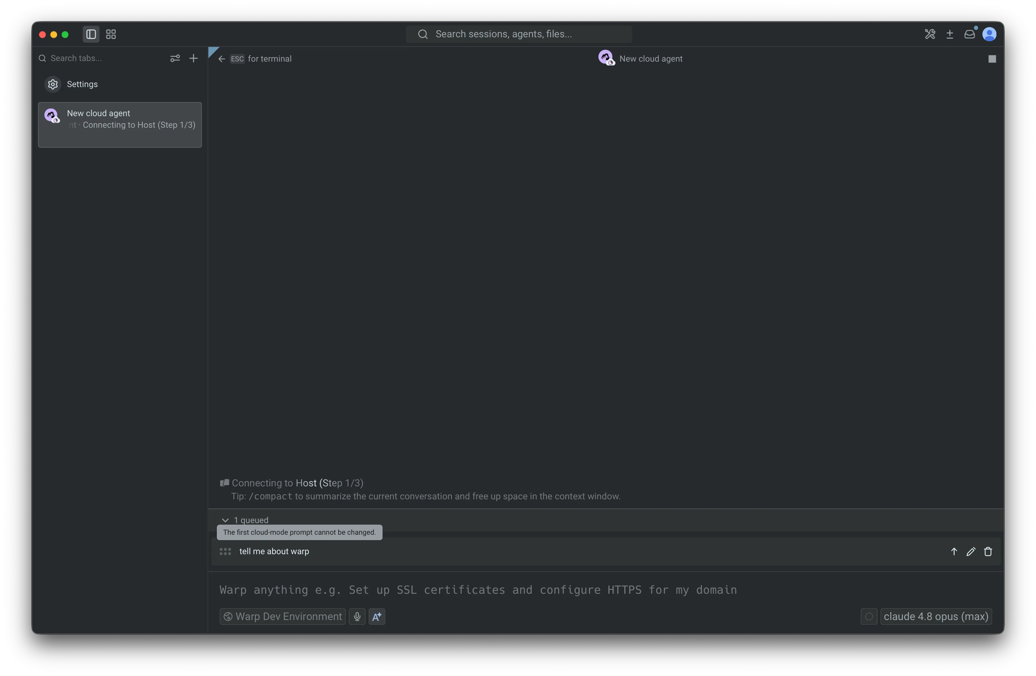Image resolution: width=1036 pixels, height=676 pixels.
Task: Select the New cloud agent tab
Action: click(120, 125)
